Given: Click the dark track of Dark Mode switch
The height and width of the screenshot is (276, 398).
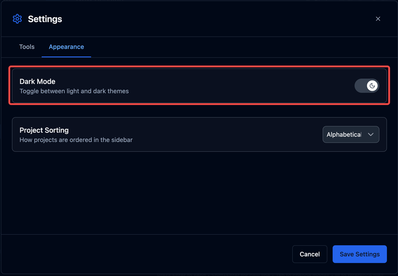Looking at the screenshot, I should [360, 86].
